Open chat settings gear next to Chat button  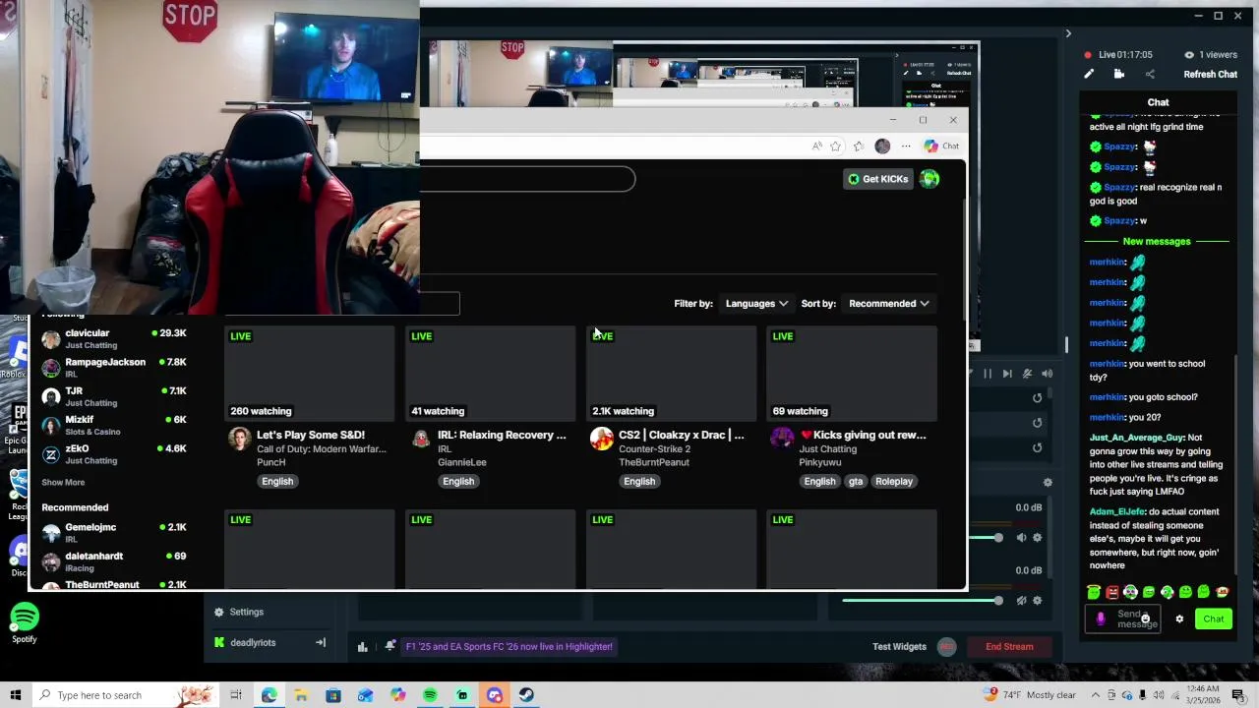[1179, 619]
